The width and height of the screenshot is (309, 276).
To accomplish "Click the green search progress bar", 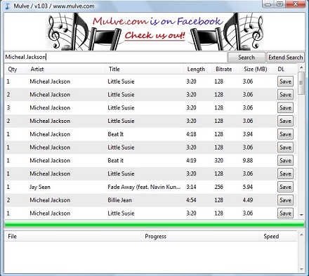I will tap(154, 225).
